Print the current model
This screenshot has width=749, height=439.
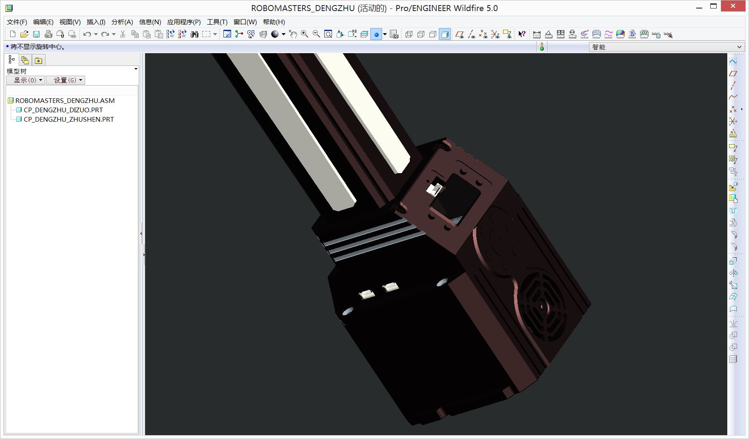click(48, 34)
